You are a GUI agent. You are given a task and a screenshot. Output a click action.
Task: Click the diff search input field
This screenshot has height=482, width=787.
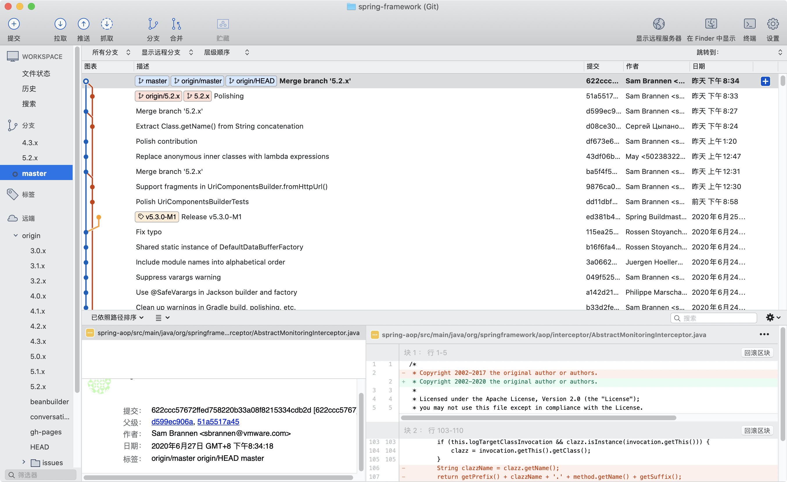click(x=714, y=318)
